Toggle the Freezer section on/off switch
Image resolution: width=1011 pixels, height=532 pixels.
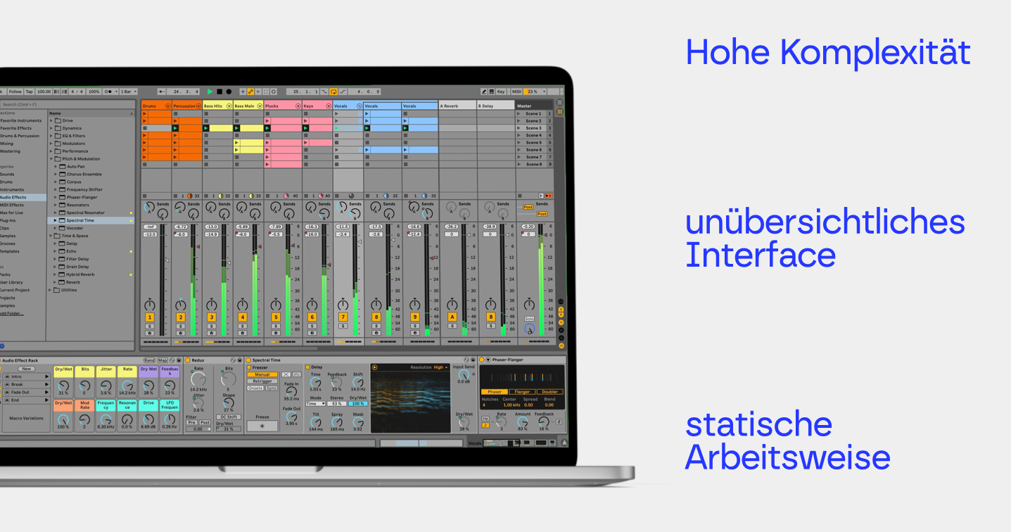coord(249,367)
